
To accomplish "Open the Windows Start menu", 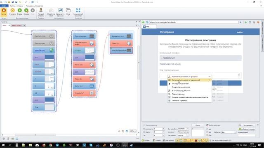I will point(3,145).
